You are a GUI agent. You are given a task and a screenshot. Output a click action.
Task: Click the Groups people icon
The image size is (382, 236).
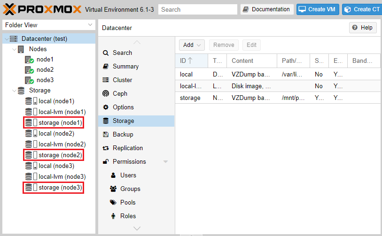[113, 189]
